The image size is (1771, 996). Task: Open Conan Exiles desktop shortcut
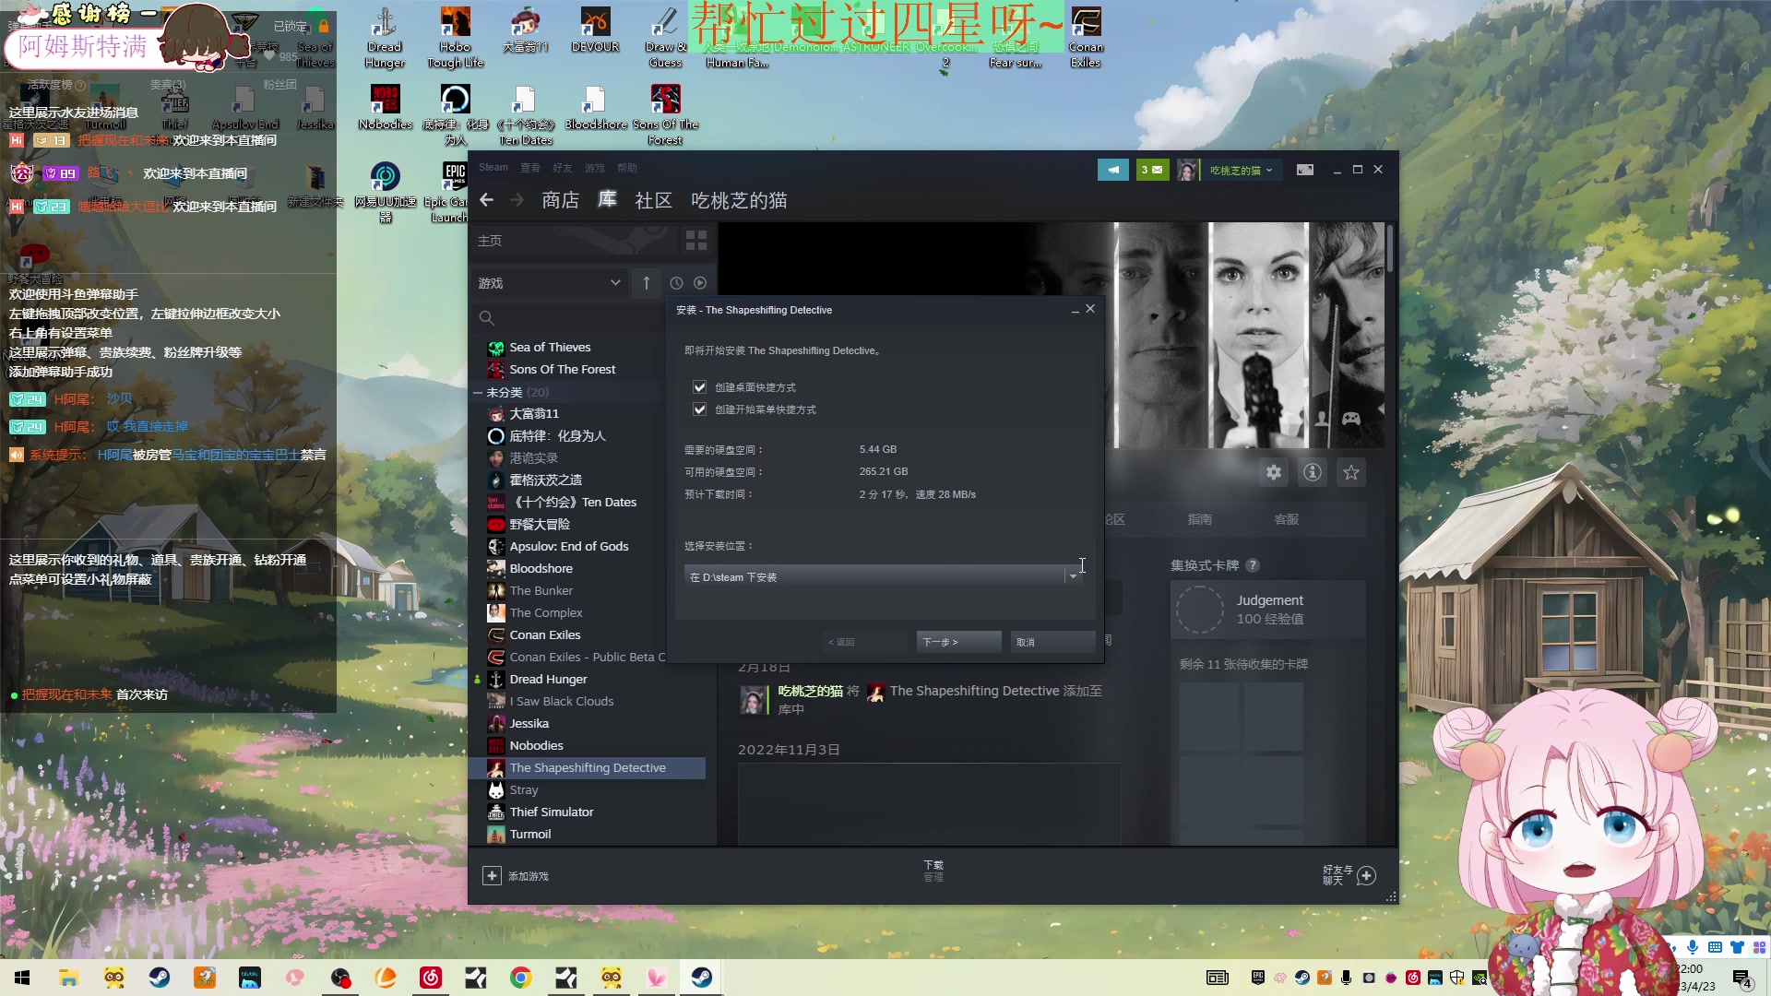(1087, 37)
